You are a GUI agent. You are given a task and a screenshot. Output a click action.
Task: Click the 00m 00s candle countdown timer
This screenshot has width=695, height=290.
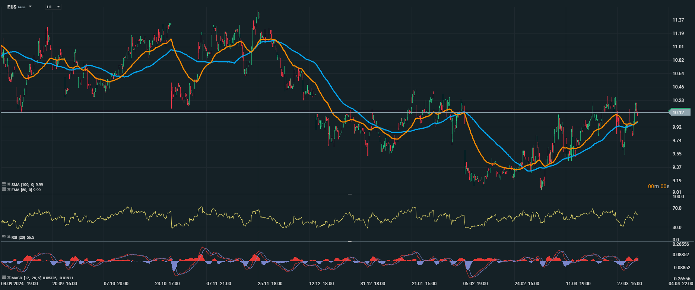tap(658, 186)
